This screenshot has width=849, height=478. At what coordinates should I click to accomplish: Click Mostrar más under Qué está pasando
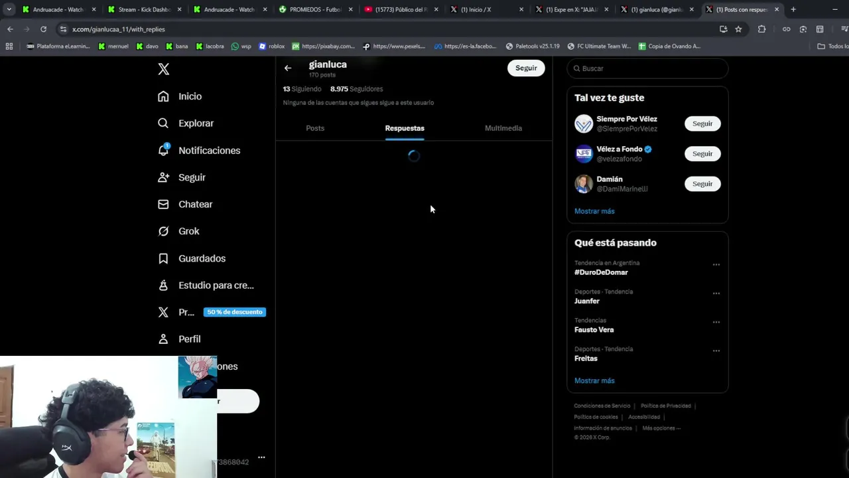[594, 380]
